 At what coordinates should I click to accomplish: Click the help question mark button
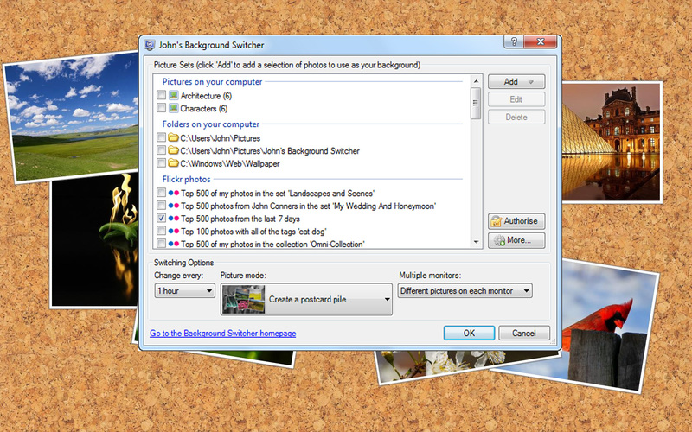pyautogui.click(x=514, y=41)
